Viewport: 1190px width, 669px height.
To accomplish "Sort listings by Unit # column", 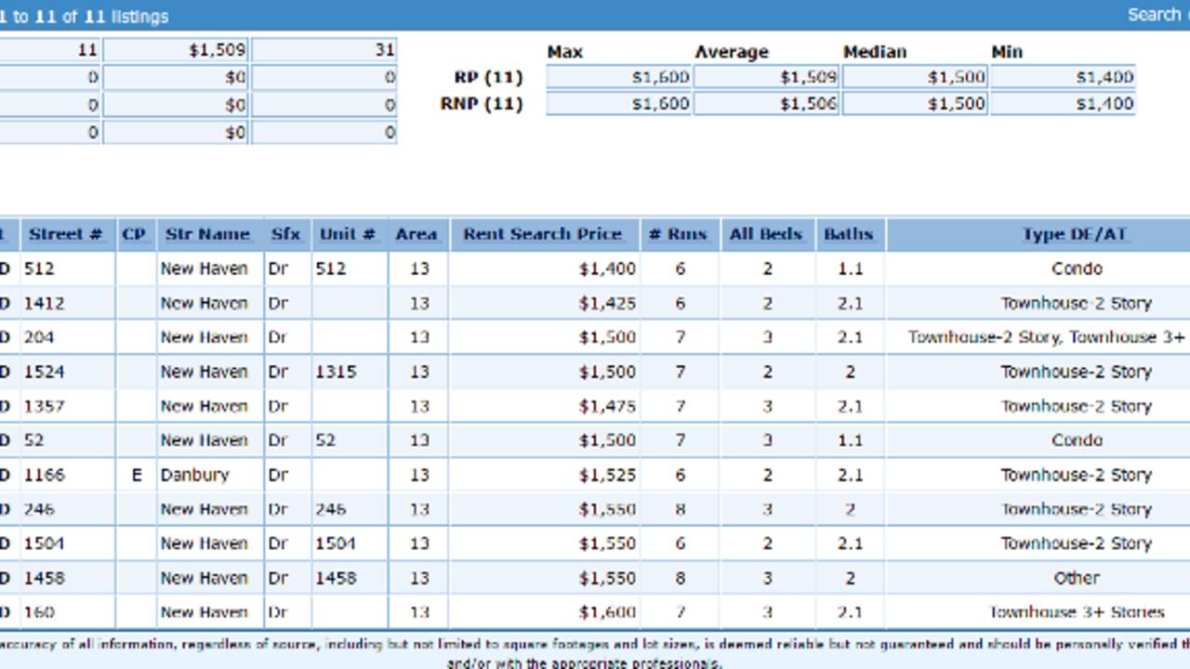I will click(x=346, y=234).
